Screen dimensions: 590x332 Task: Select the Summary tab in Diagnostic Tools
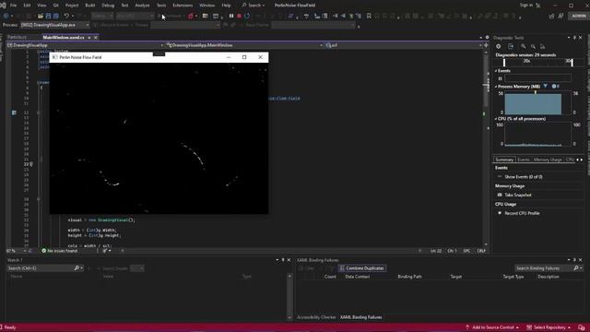coord(504,160)
